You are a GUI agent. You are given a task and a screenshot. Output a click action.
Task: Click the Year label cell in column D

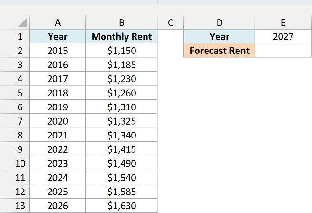219,36
